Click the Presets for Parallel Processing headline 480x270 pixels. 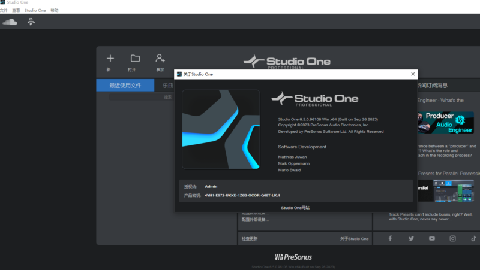tap(449, 174)
